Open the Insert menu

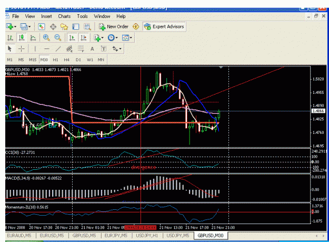tap(46, 16)
